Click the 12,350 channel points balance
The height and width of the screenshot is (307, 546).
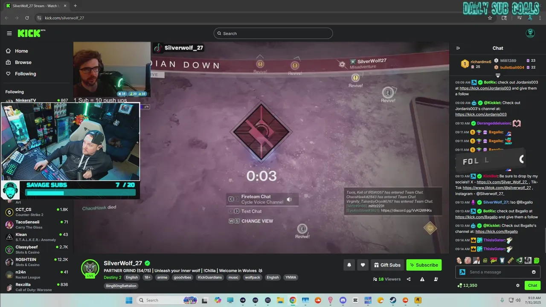pos(467,285)
